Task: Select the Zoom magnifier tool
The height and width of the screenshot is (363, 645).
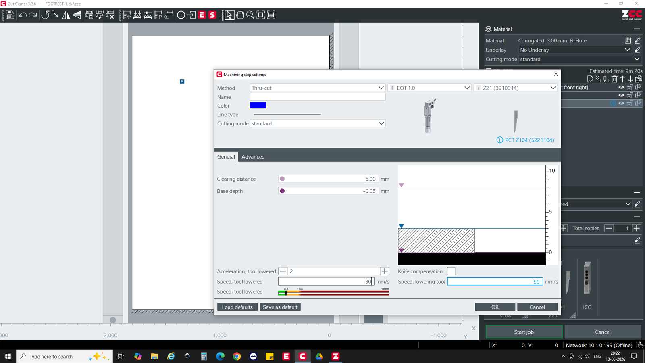Action: click(250, 15)
